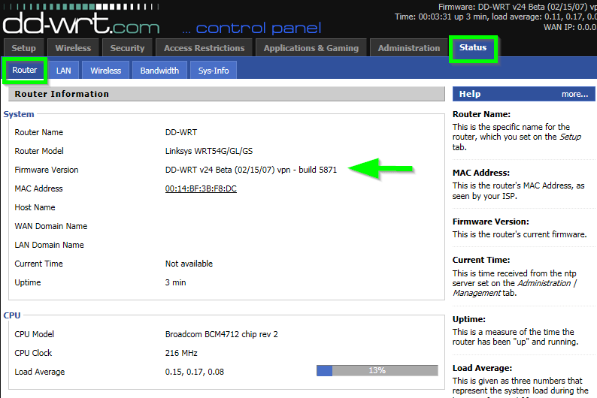This screenshot has height=398, width=597.
Task: Select the Router sub-tab
Action: click(24, 70)
